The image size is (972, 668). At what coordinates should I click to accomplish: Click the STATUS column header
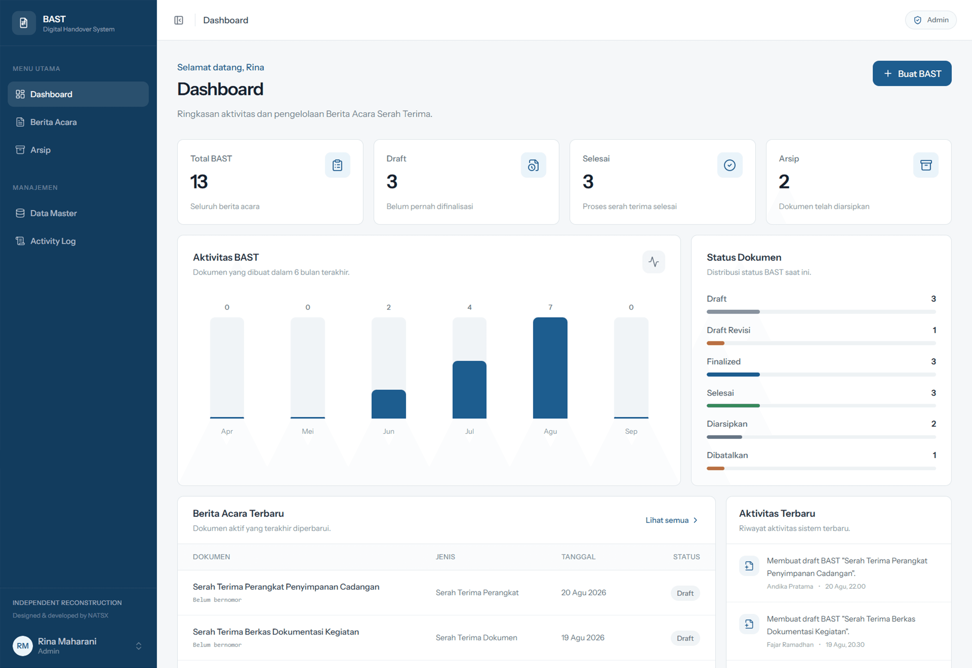[x=686, y=557]
